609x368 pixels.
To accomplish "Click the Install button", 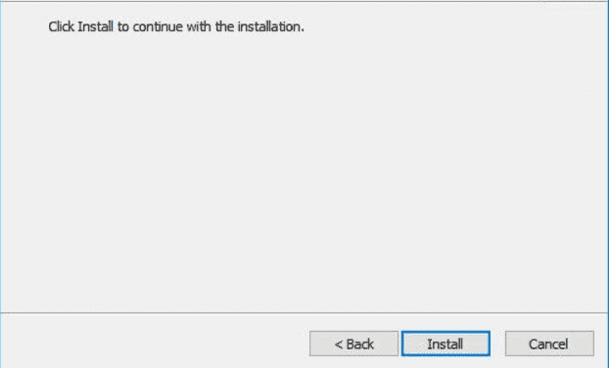I will coord(445,344).
